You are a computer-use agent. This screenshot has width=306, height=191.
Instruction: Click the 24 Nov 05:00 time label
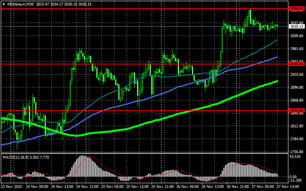[37, 187]
